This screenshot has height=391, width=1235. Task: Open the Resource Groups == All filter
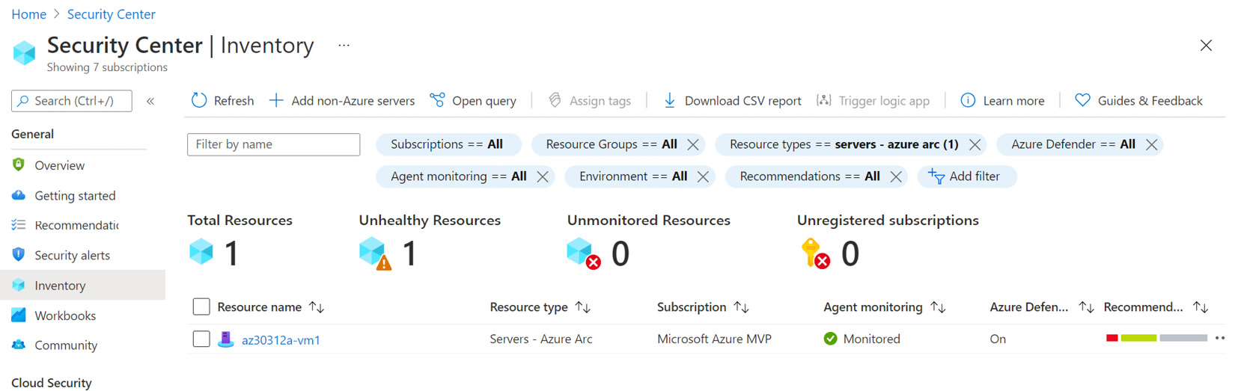[x=611, y=144]
